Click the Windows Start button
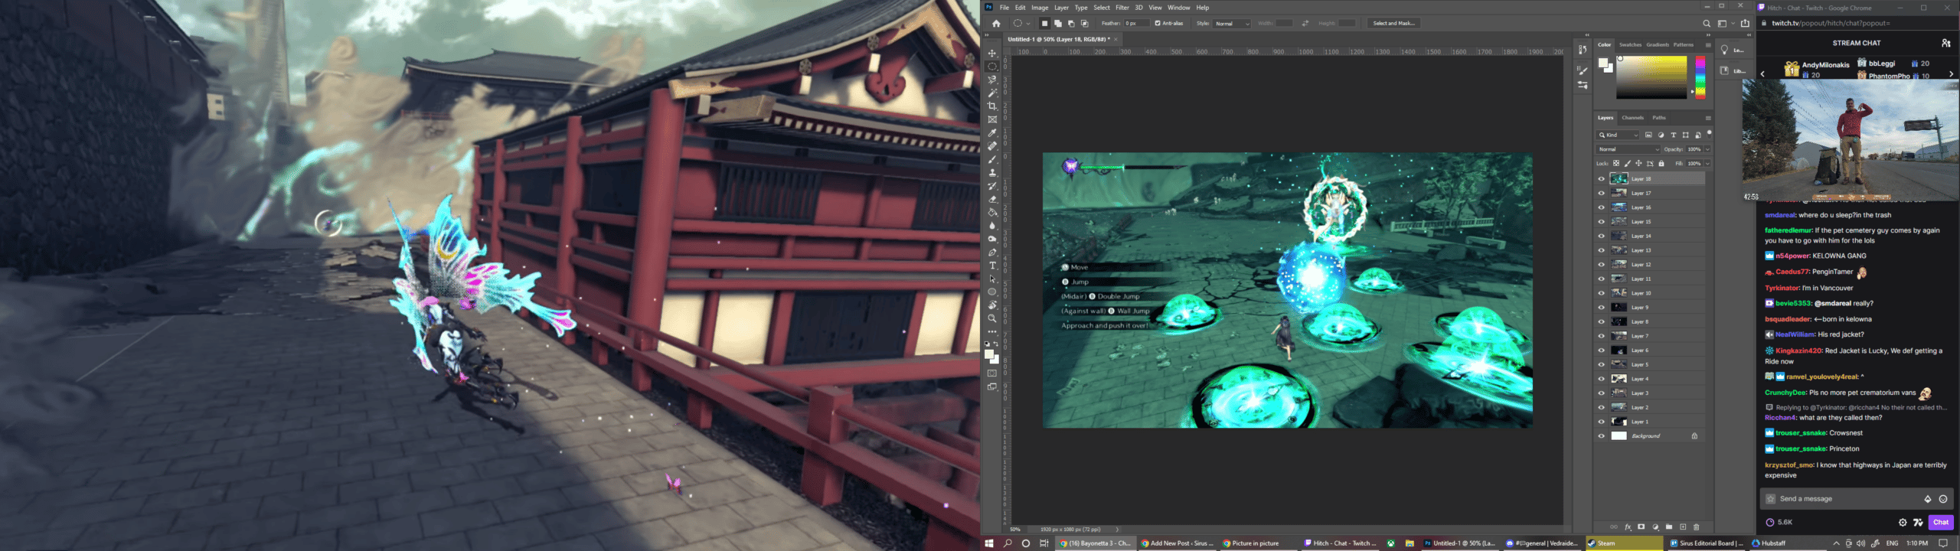This screenshot has width=1960, height=551. click(x=989, y=543)
